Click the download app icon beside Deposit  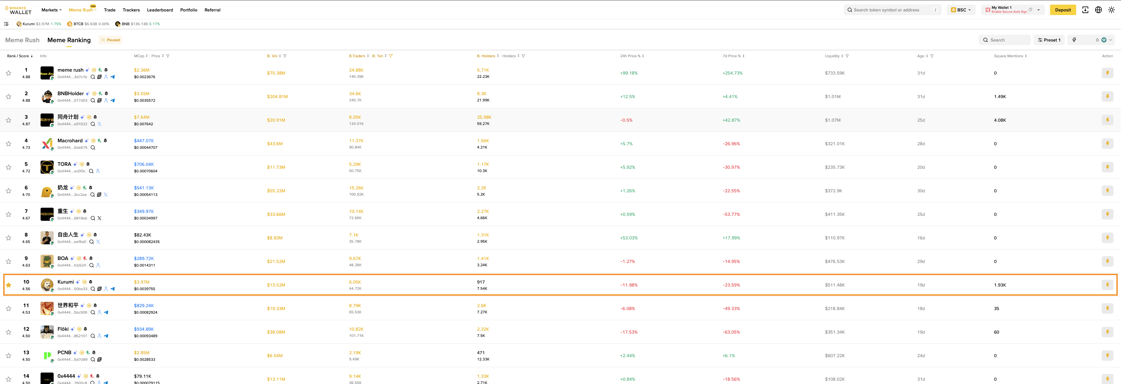[x=1085, y=10]
